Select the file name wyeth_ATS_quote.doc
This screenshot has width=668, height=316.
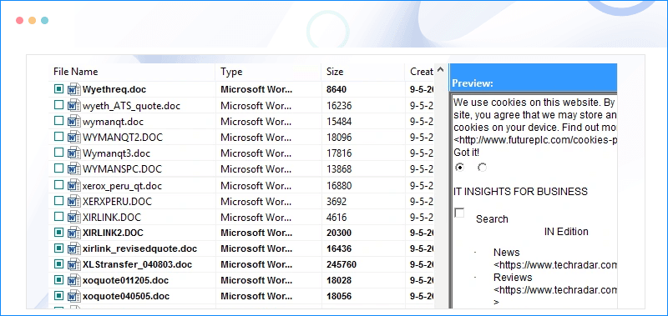(x=131, y=106)
